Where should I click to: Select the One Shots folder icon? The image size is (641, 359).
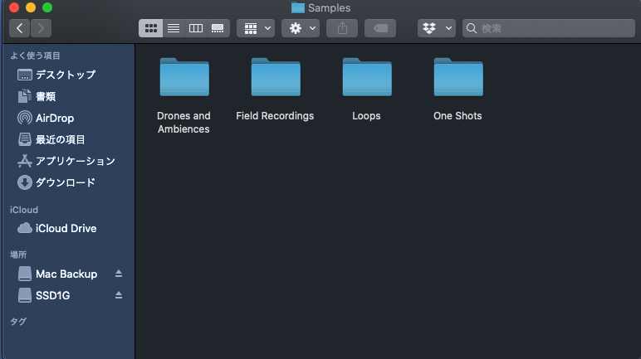point(458,77)
